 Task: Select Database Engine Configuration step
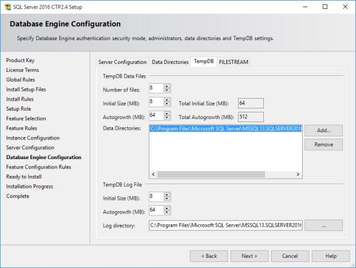pos(44,157)
